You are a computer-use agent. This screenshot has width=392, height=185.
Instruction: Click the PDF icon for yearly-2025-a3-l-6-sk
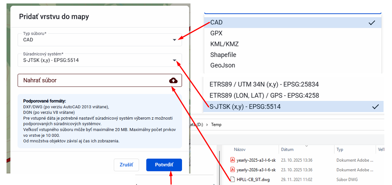(x=232, y=160)
